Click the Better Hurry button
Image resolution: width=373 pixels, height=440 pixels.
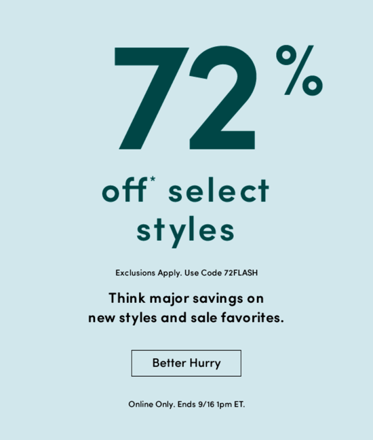tap(186, 363)
